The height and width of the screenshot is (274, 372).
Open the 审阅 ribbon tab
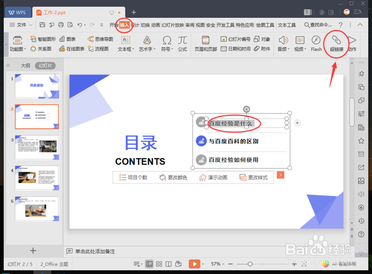click(x=190, y=25)
